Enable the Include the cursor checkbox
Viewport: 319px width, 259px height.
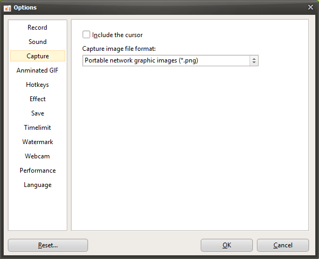[86, 35]
